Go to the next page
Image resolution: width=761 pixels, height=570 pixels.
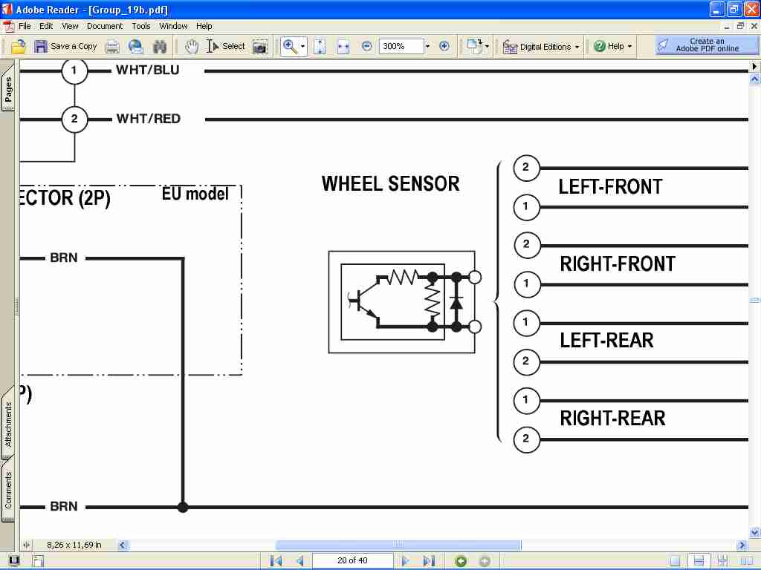tap(405, 561)
